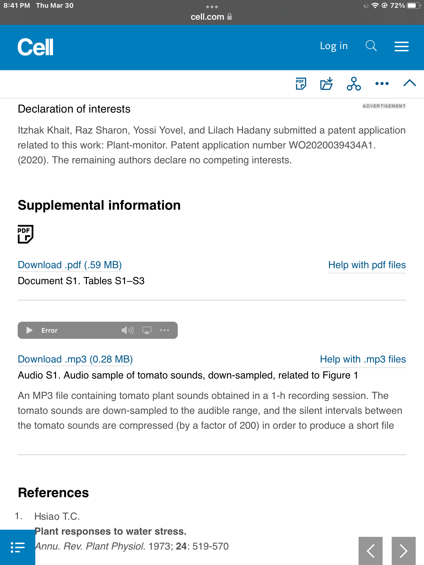Click the supplemental PDF document icon
This screenshot has width=424, height=565.
[25, 234]
